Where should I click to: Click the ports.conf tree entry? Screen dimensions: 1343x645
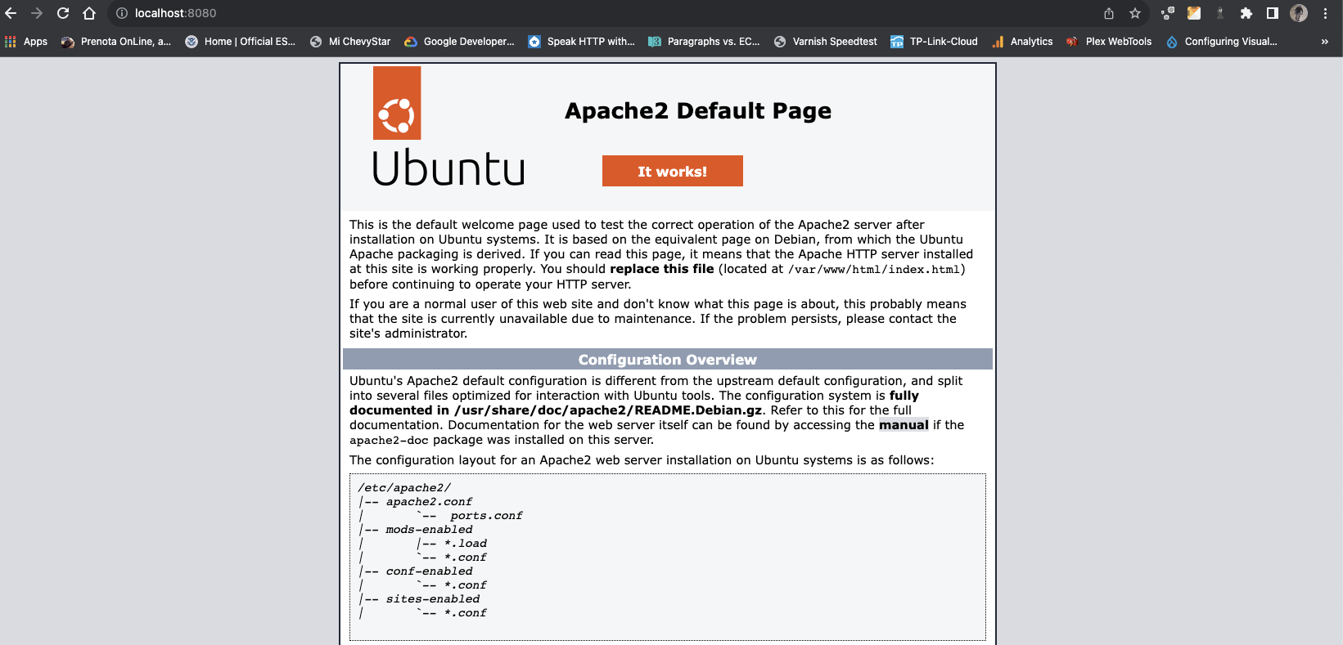coord(486,516)
